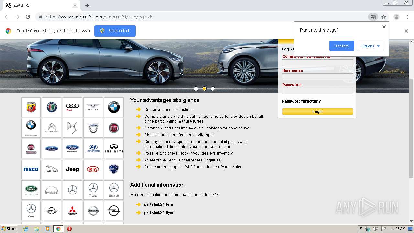Choose the Opel brand tile
This screenshot has height=233, width=414.
click(114, 211)
